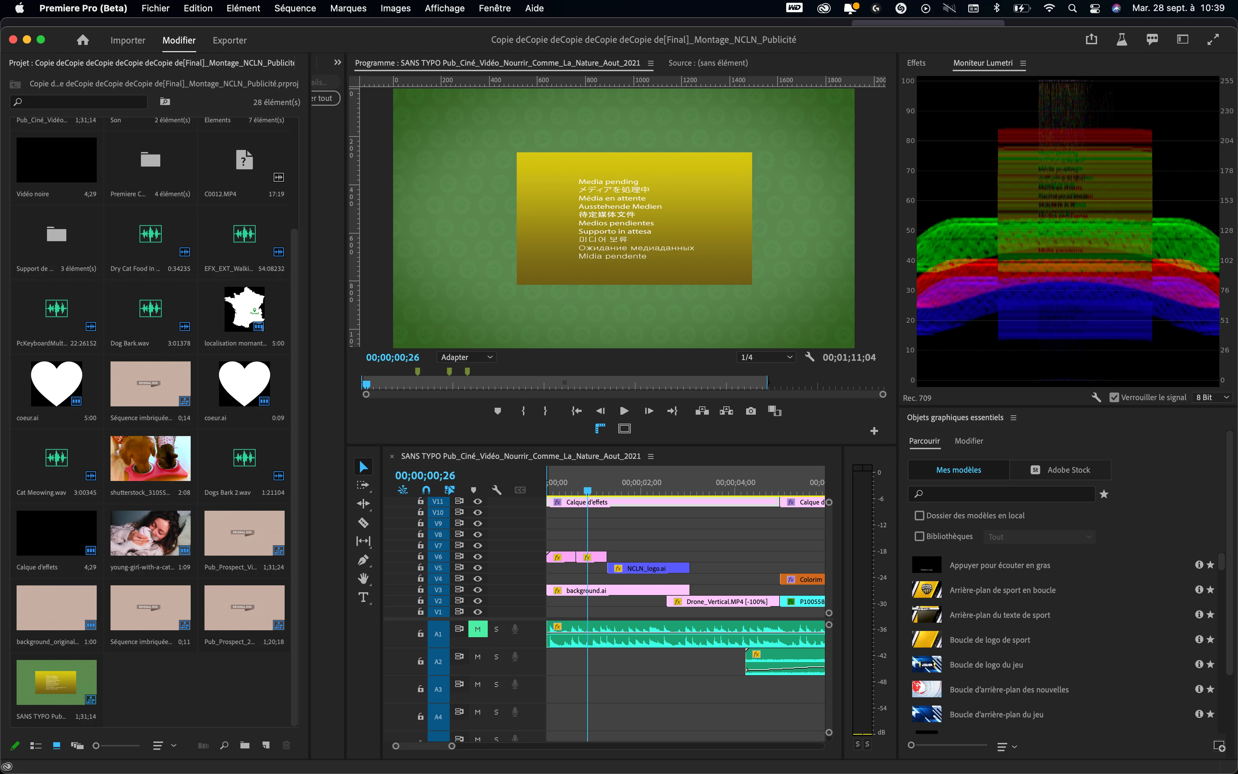This screenshot has width=1238, height=774.
Task: Select the Type tool
Action: point(363,597)
